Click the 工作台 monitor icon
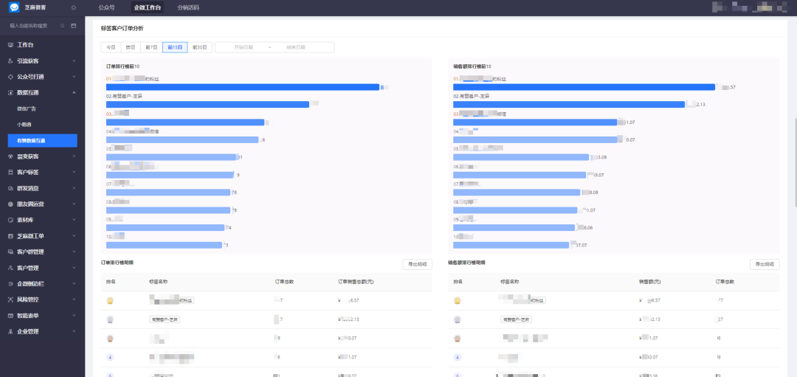 (10, 45)
